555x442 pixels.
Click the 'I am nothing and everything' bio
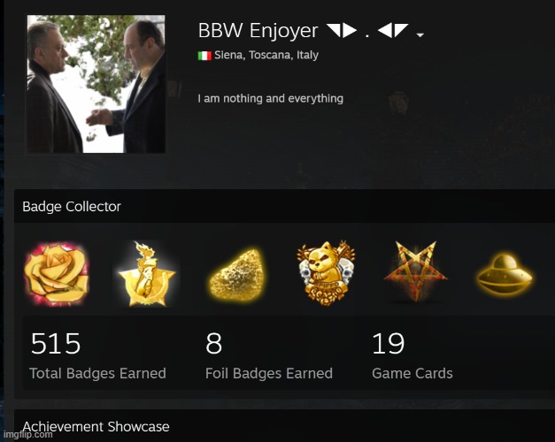(x=271, y=98)
